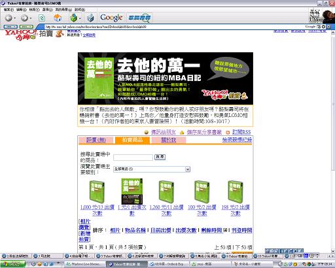Screen dimensions: 335x268
Task: Click the green book promo banner
Action: click(x=166, y=78)
